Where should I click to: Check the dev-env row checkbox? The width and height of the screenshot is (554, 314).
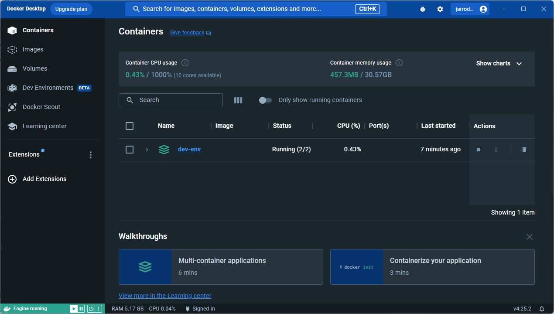tap(130, 150)
